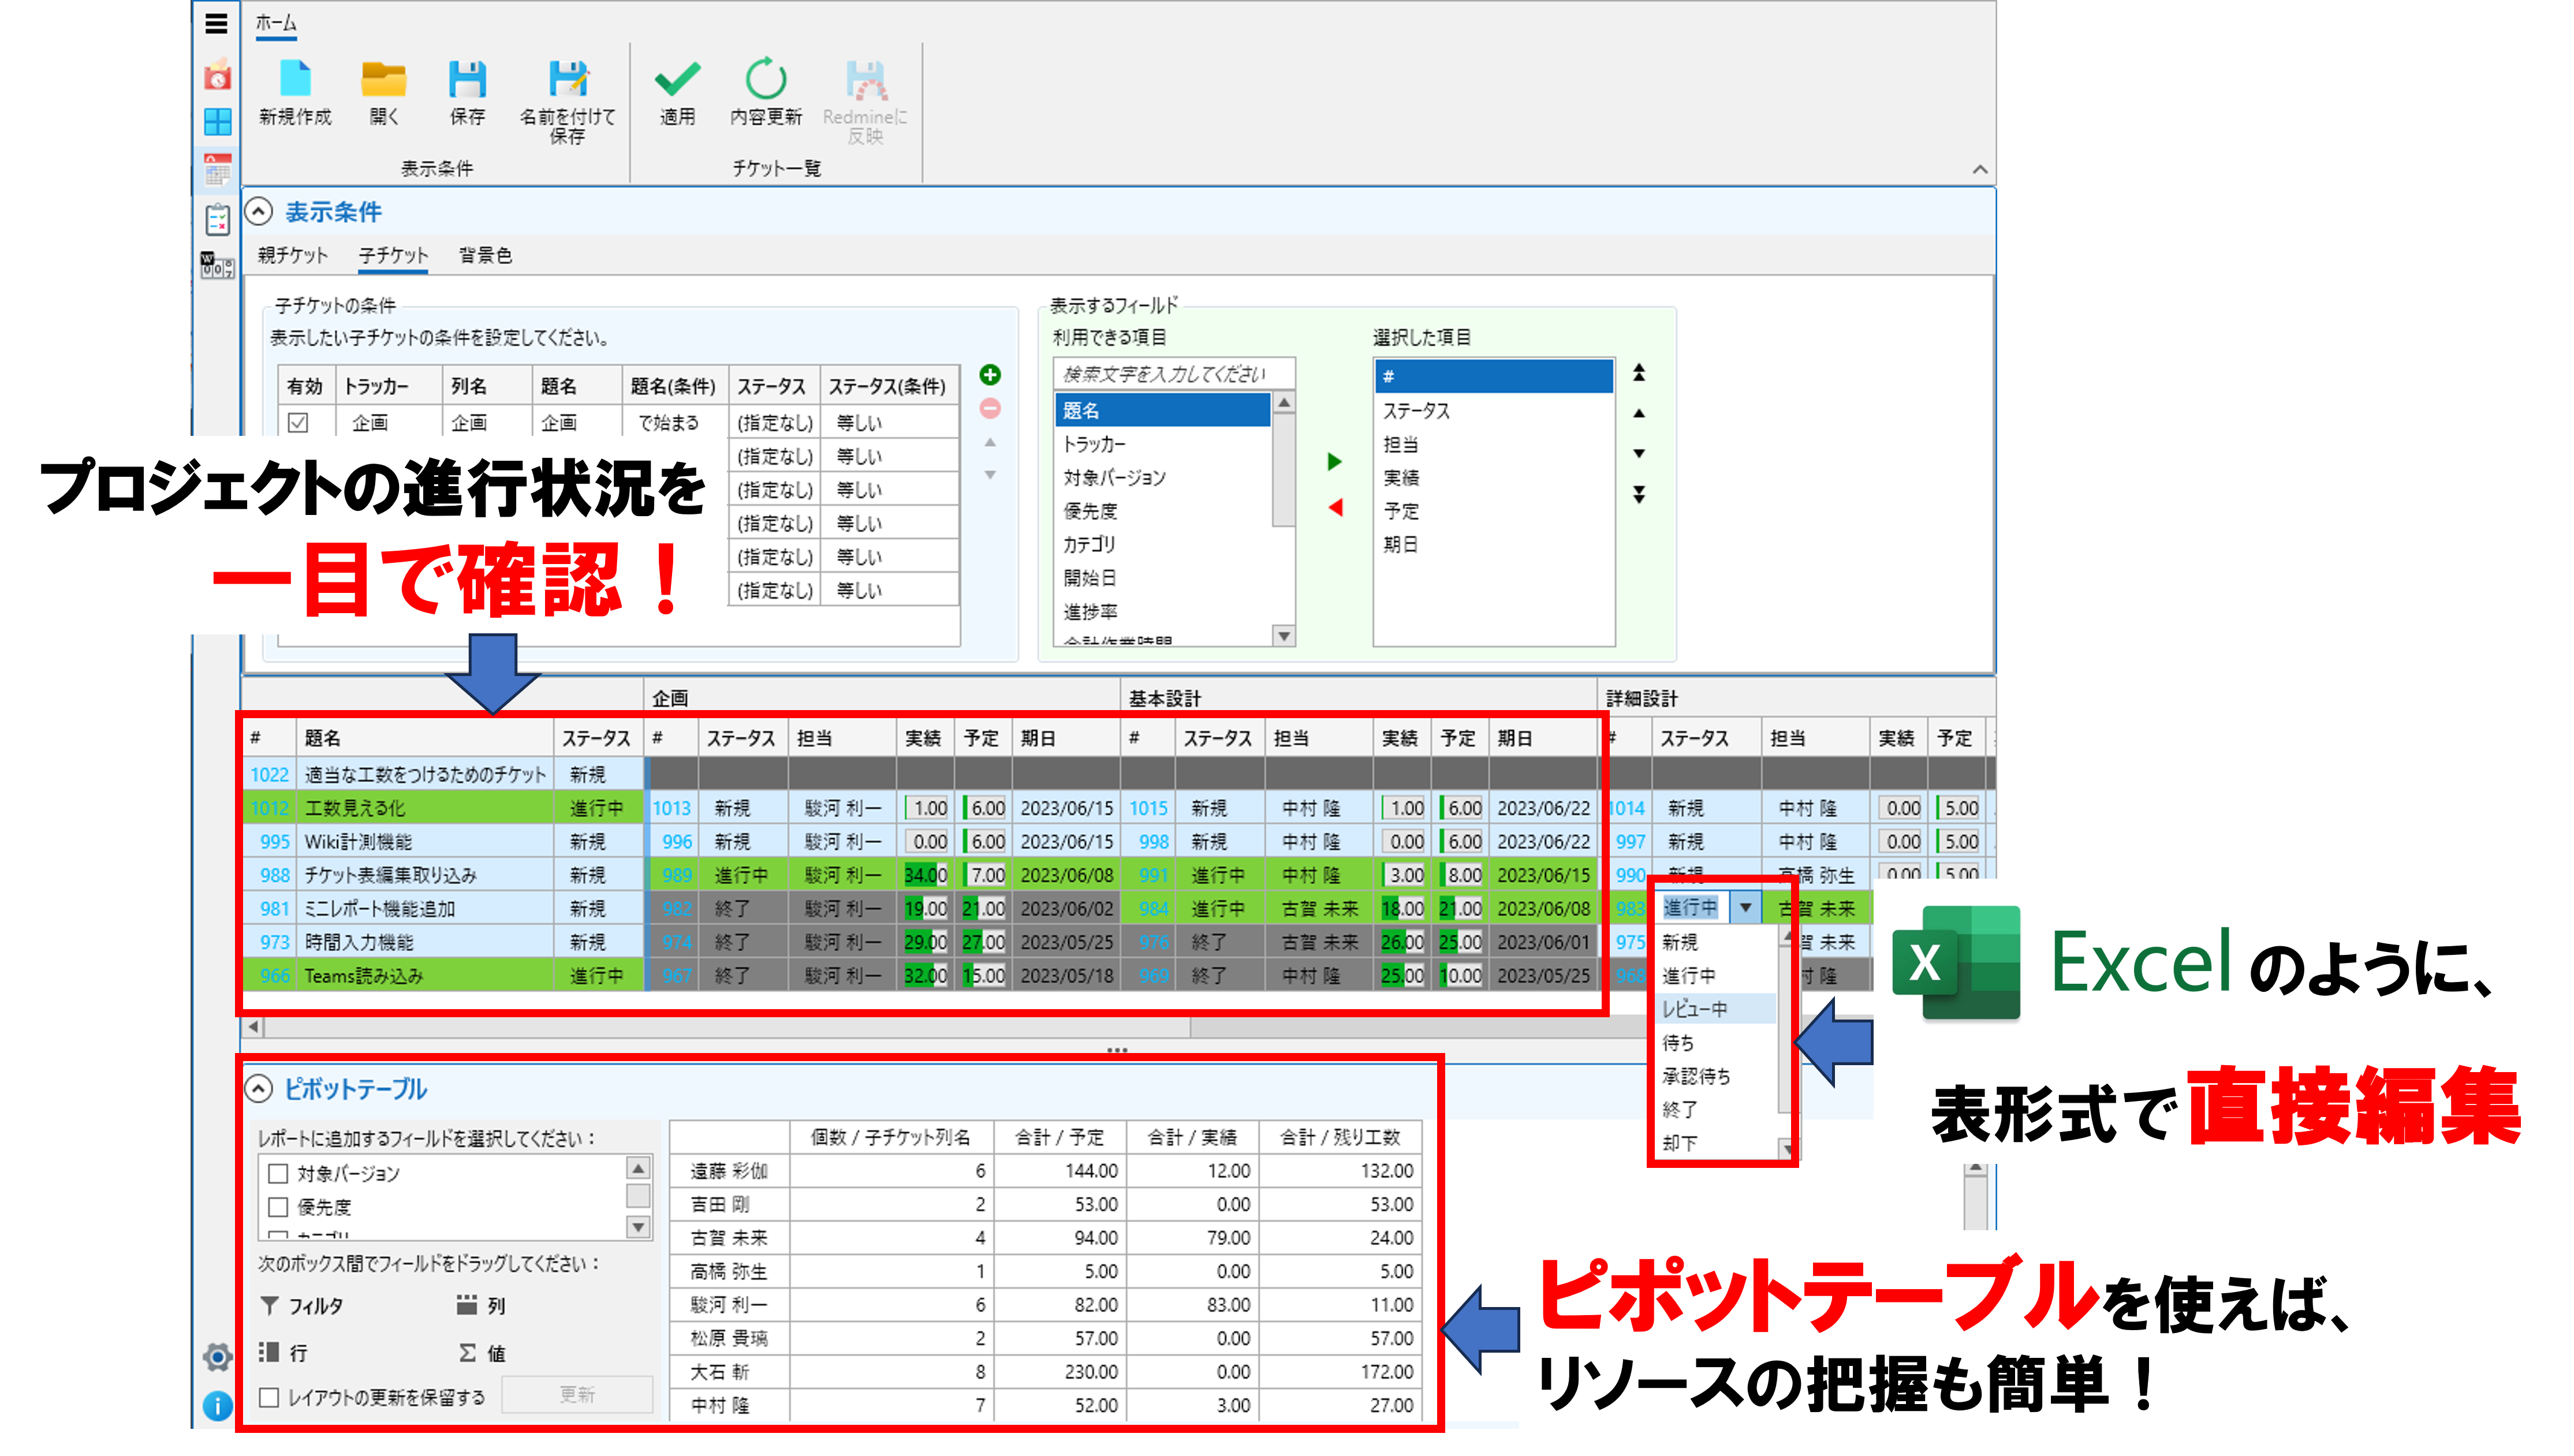The width and height of the screenshot is (2574, 1456).
Task: Move 題名 right using green arrow button
Action: 1334,461
